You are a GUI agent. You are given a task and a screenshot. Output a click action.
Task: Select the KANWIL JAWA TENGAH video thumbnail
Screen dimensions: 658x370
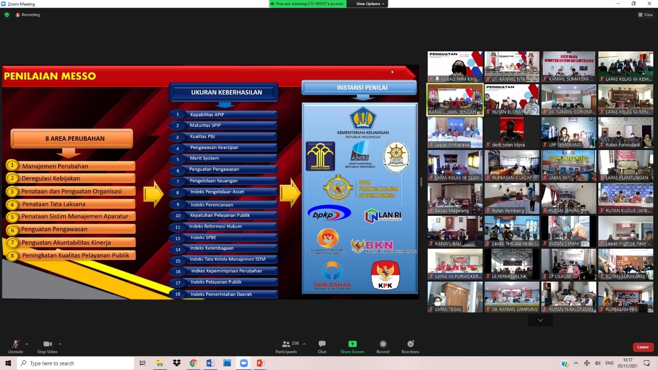(455, 100)
